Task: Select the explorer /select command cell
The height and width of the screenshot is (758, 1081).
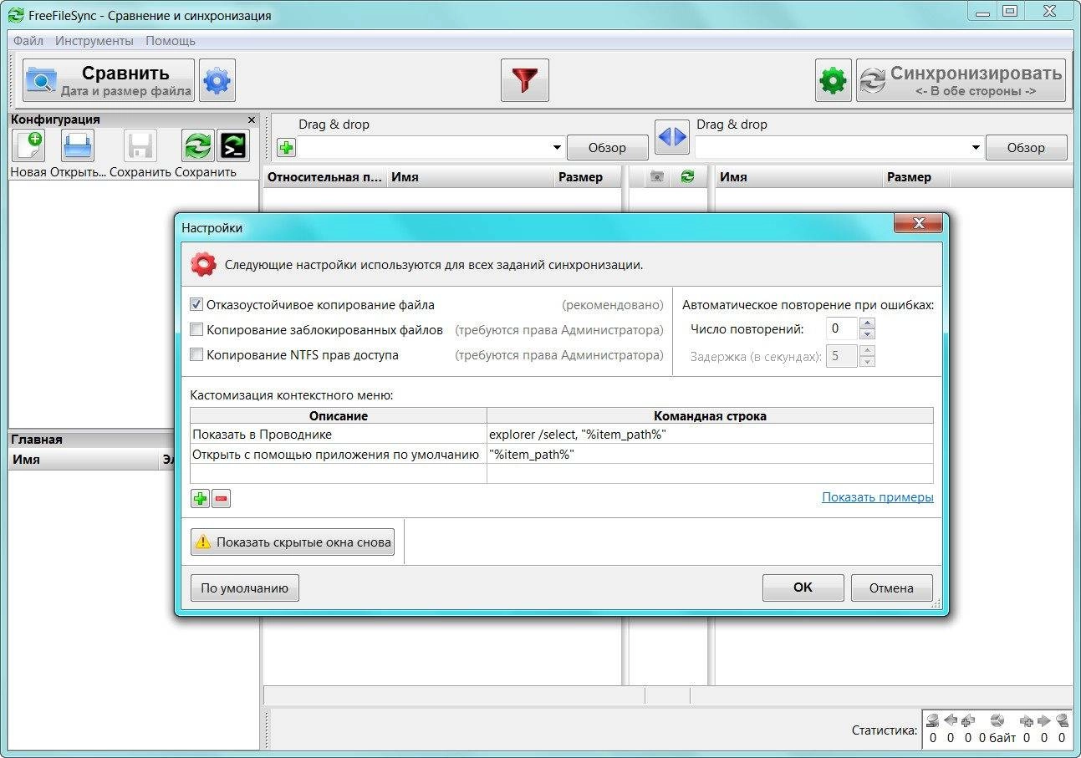Action: point(710,434)
